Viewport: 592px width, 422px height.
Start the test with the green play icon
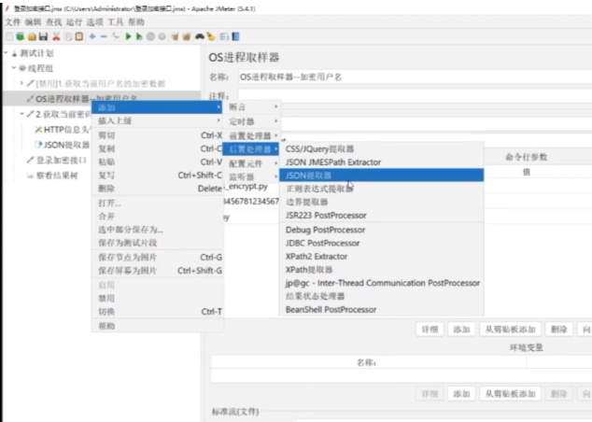point(128,36)
